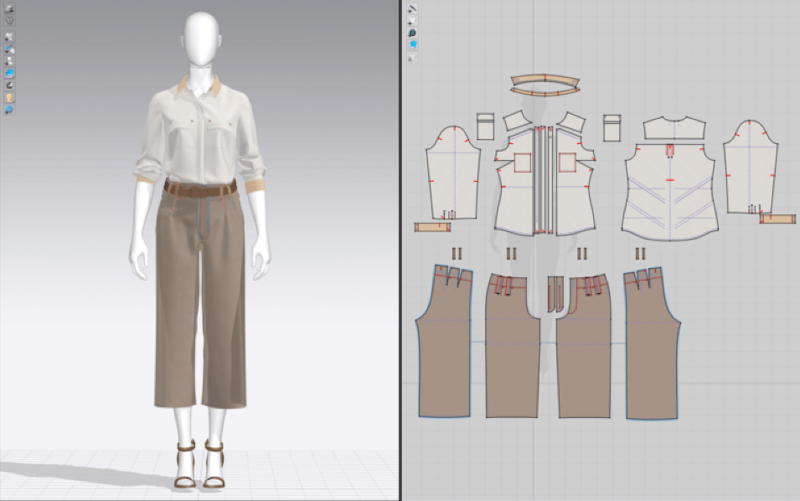
Task: Click the dark pattern display icon in 2D toolbar
Action: pos(414,31)
